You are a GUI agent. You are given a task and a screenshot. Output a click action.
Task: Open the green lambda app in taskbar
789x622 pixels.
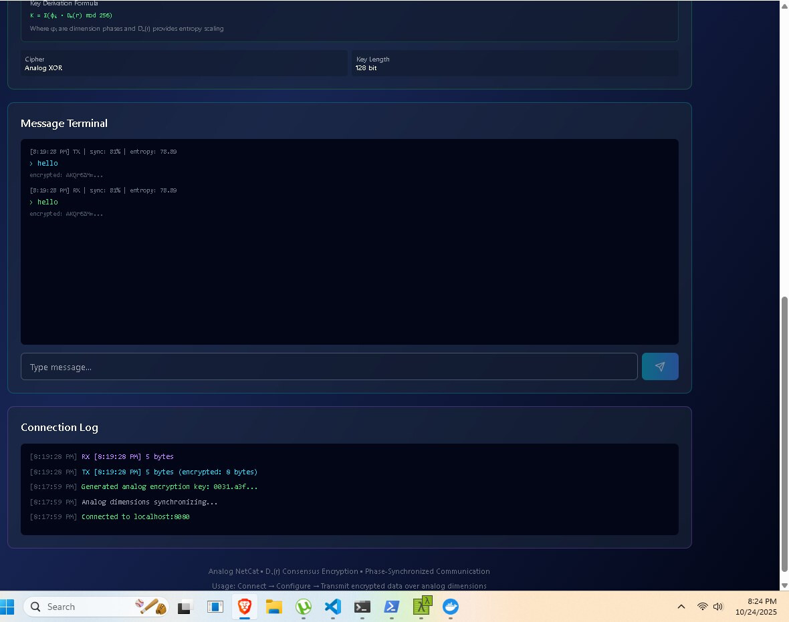click(x=422, y=606)
